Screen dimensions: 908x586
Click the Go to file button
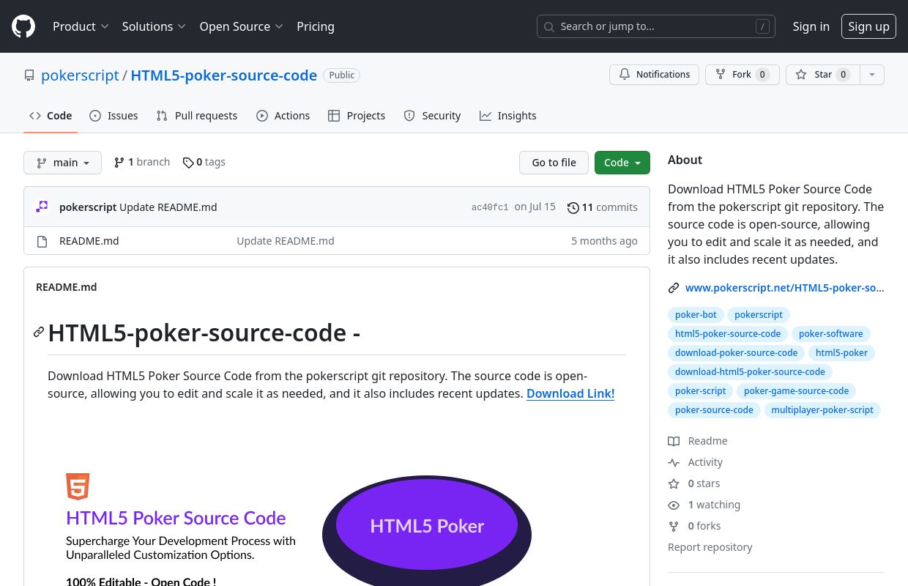[554, 163]
